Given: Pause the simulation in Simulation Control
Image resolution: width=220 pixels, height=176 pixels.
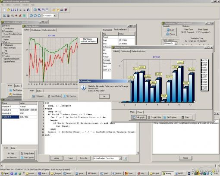Looking at the screenshot, I should click(x=170, y=34).
